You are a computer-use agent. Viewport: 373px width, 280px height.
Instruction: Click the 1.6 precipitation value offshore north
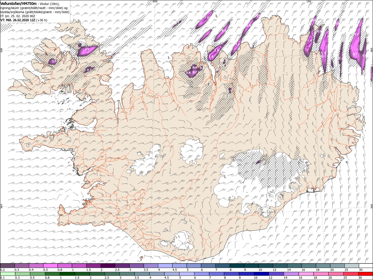coord(207,18)
